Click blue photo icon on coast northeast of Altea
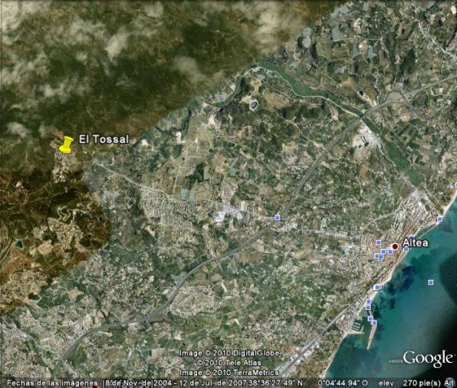 point(440,219)
